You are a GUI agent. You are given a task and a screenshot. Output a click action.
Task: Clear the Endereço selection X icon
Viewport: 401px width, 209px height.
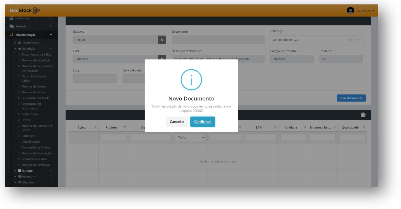click(x=350, y=40)
